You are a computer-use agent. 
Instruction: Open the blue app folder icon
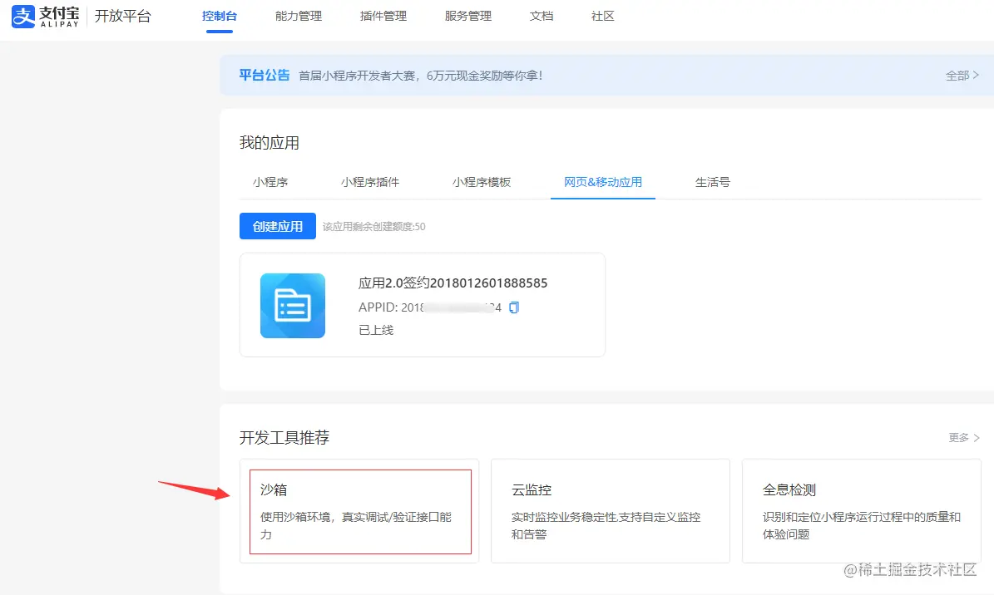pyautogui.click(x=292, y=306)
